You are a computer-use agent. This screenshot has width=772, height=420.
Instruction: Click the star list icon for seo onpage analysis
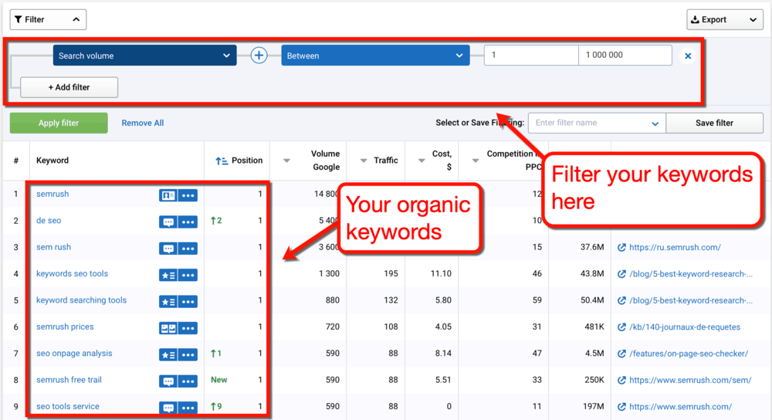click(168, 355)
